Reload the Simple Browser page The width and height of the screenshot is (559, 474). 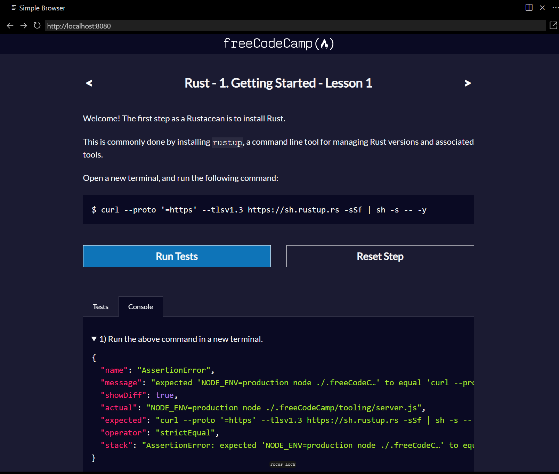coord(37,26)
